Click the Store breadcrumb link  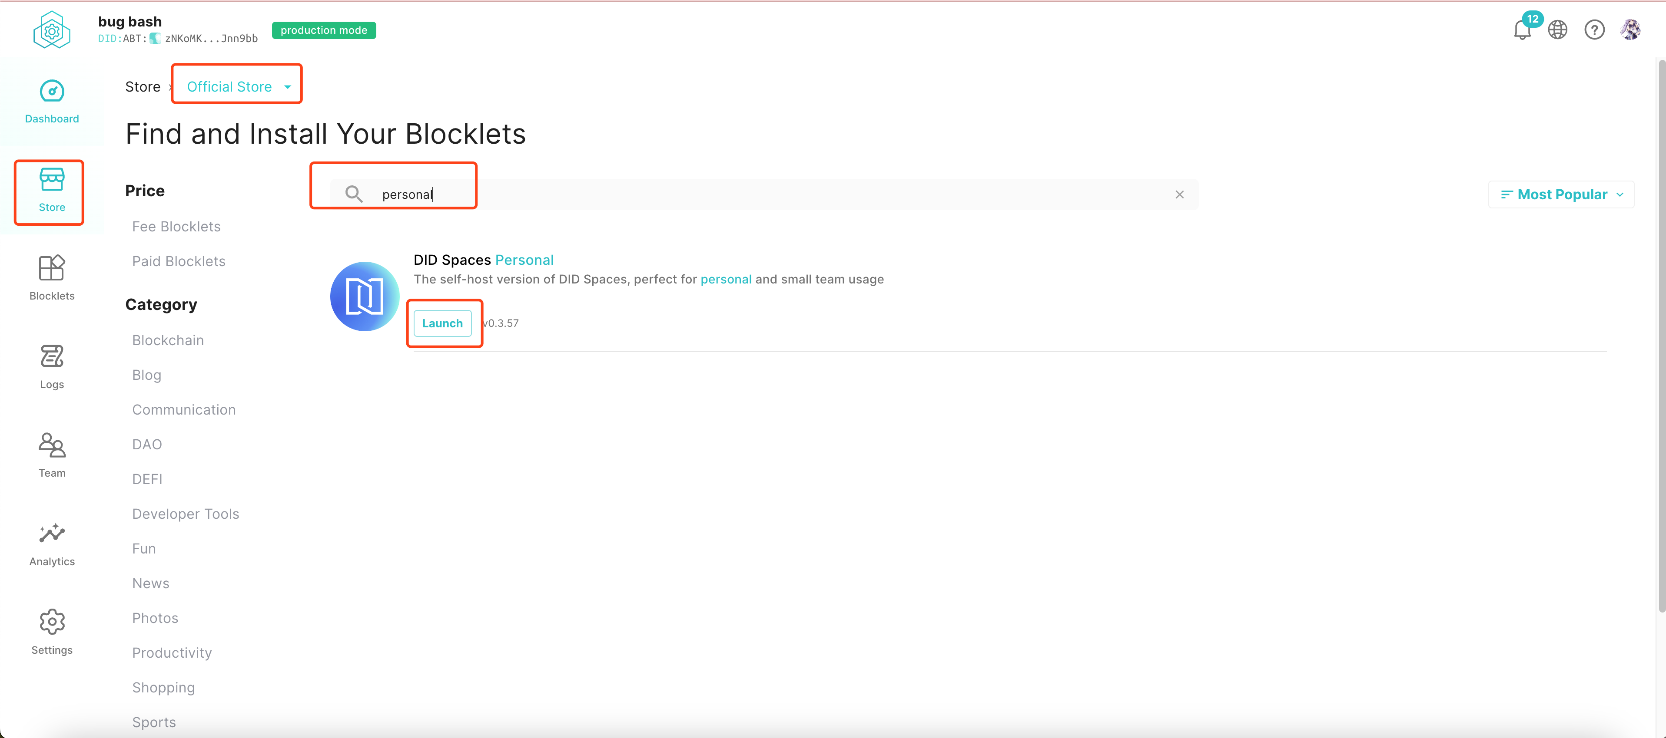(x=143, y=86)
